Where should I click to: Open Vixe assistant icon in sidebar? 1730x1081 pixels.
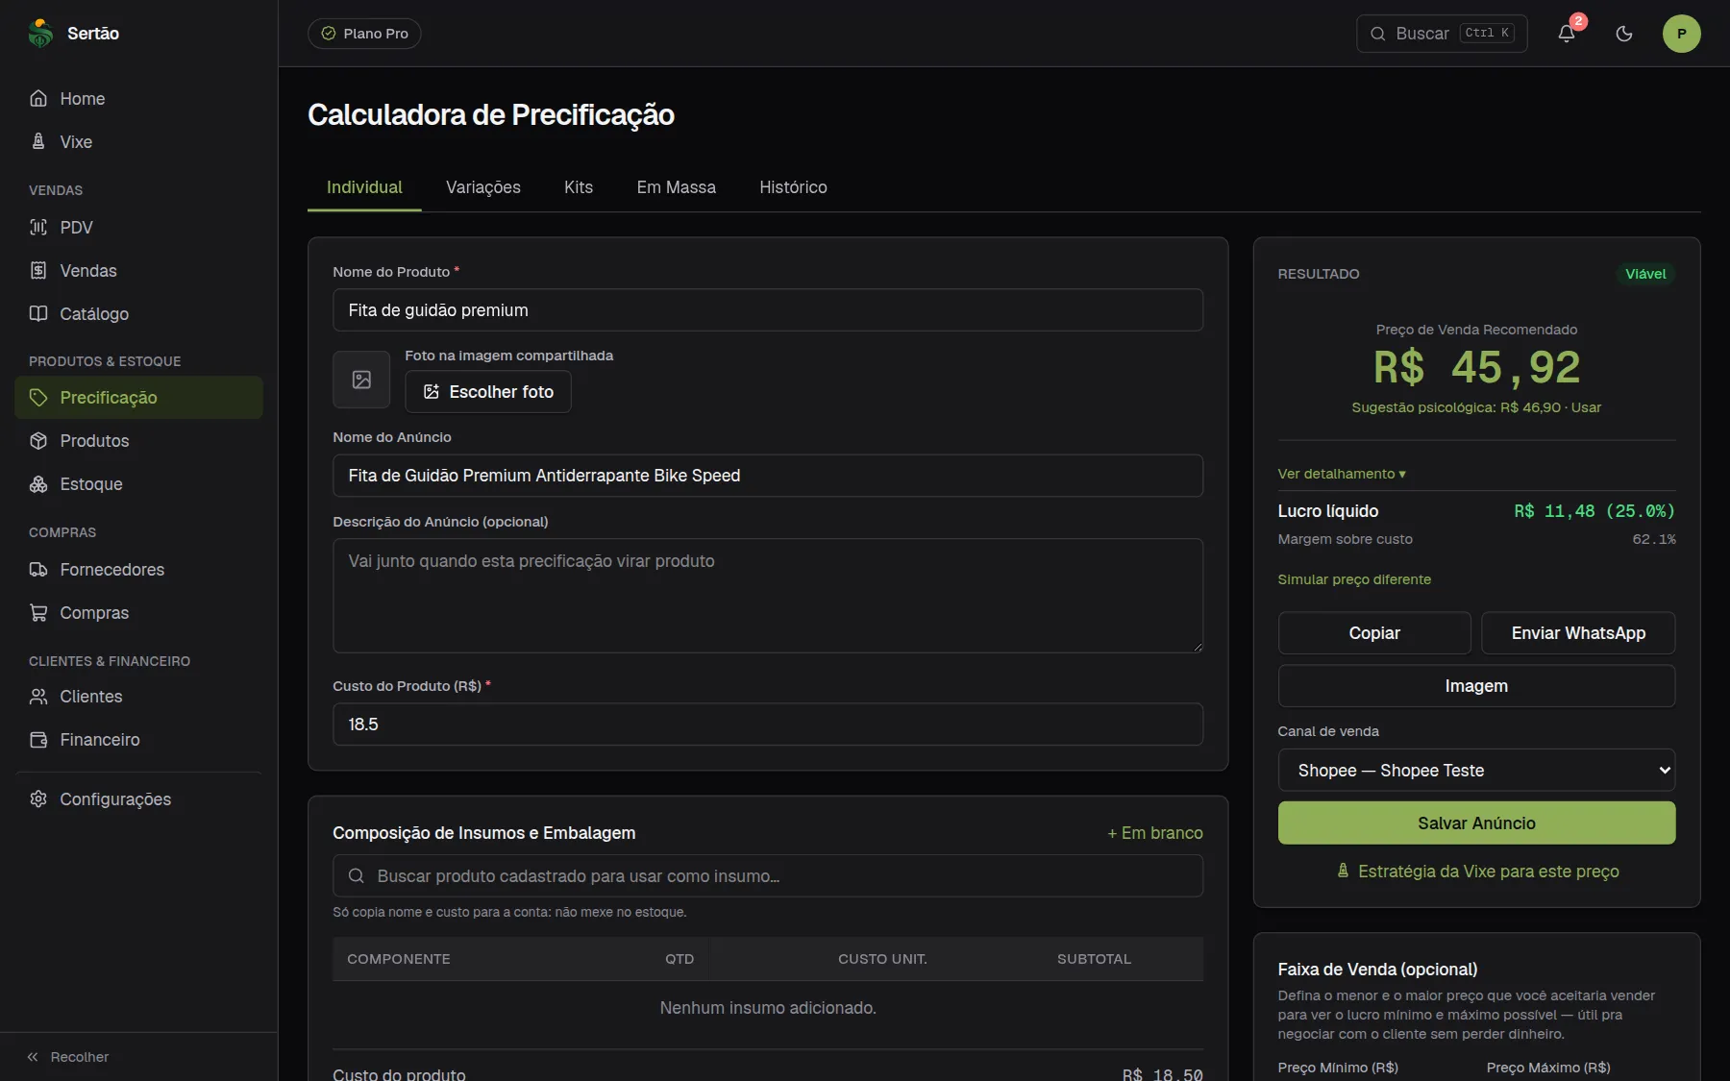pyautogui.click(x=38, y=141)
